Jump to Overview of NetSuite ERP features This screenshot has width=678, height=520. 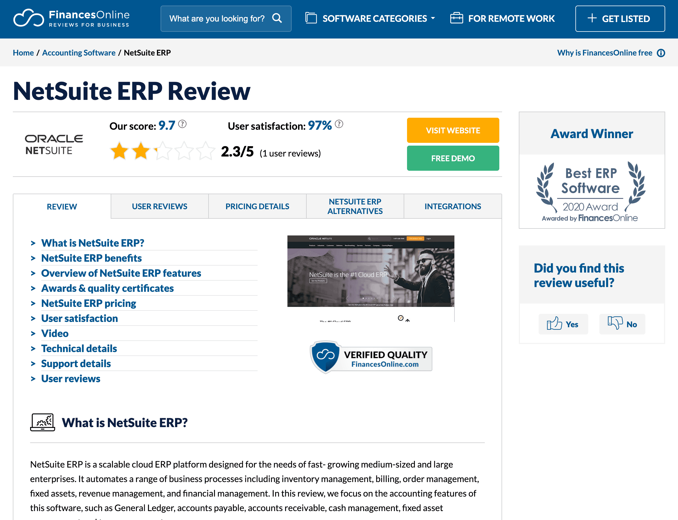point(121,273)
